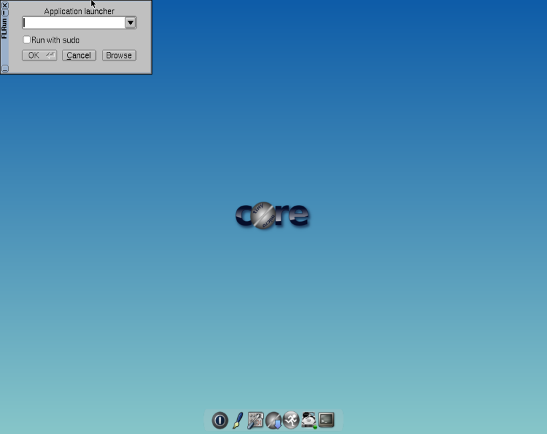
Task: Click Browse to pick a program
Action: click(119, 55)
